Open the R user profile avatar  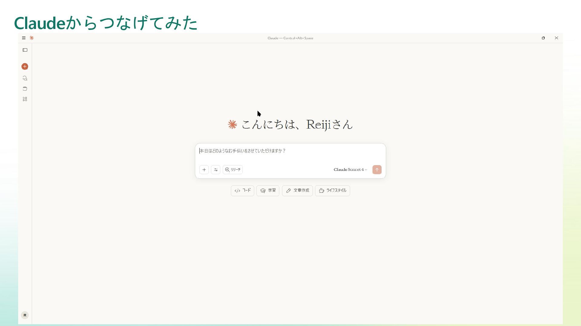point(25,315)
